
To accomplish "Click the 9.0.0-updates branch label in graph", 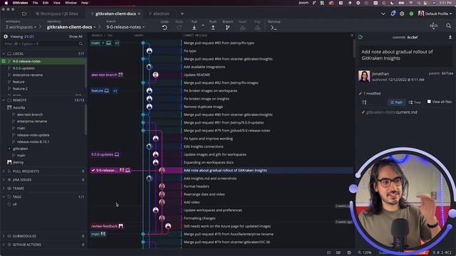I will [105, 154].
